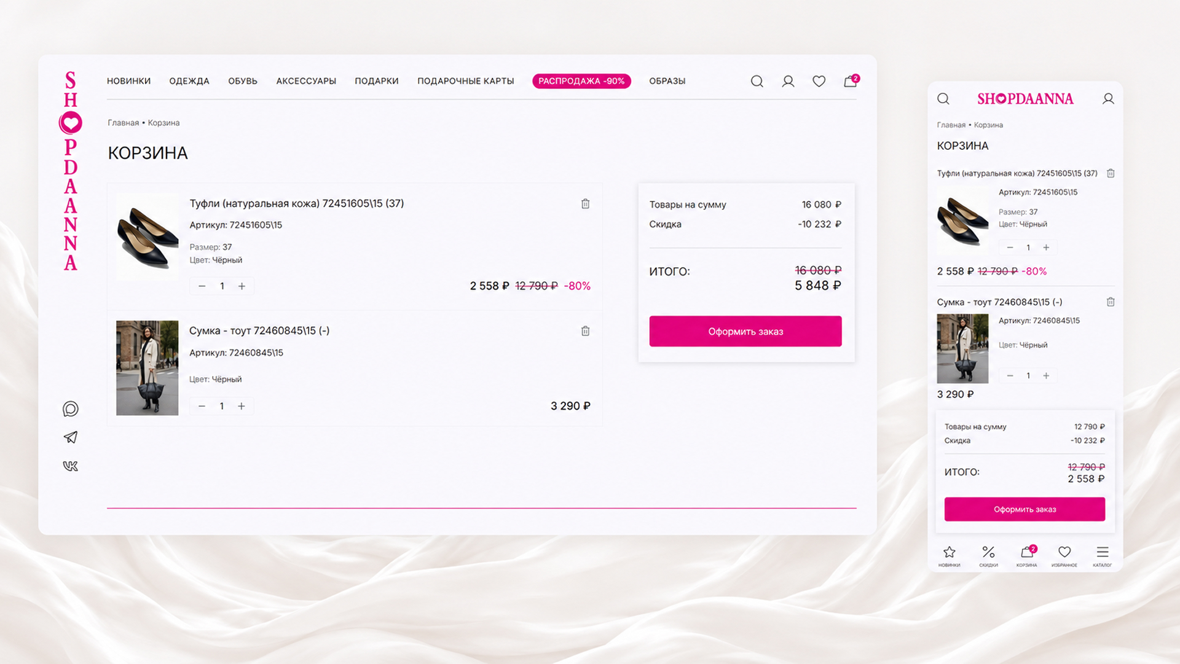Image resolution: width=1180 pixels, height=664 pixels.
Task: Tap trash icon for Сумка in mobile view
Action: (x=1111, y=302)
